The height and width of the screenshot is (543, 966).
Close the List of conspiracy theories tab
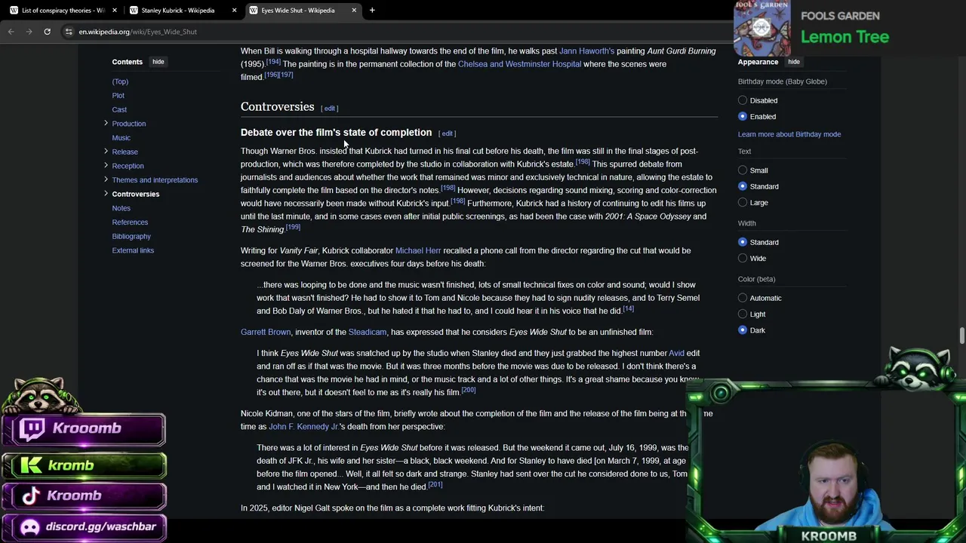tap(115, 11)
